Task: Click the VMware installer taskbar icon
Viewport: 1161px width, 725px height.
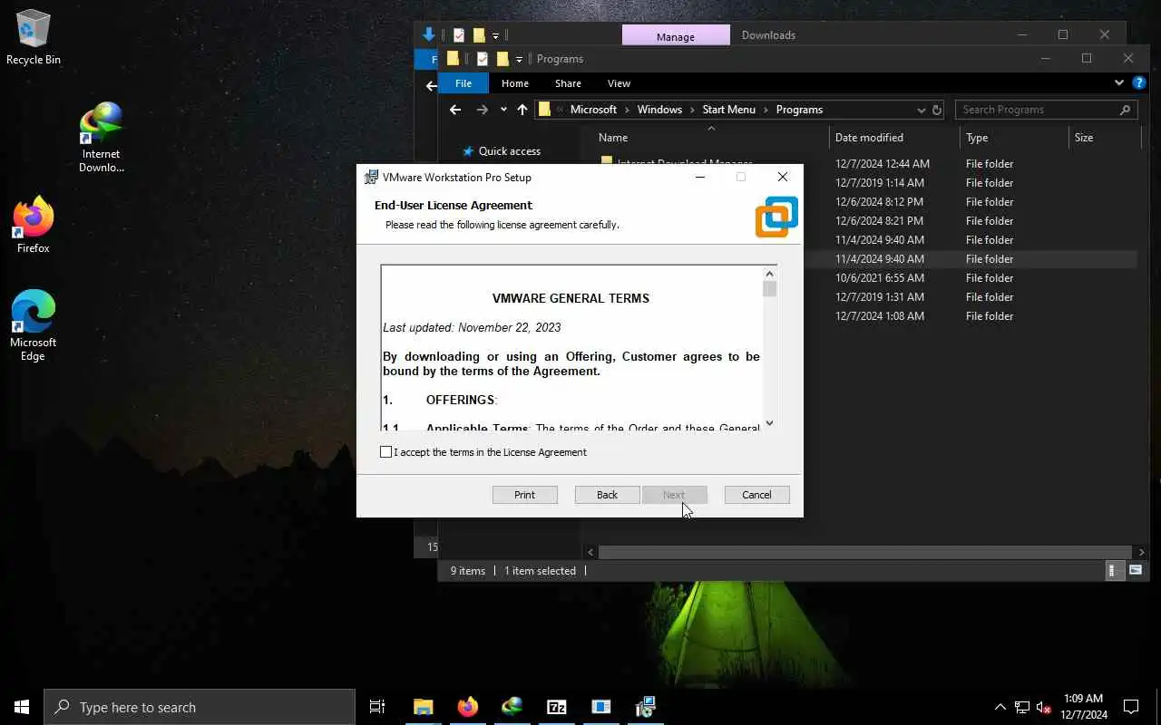Action: (x=646, y=707)
